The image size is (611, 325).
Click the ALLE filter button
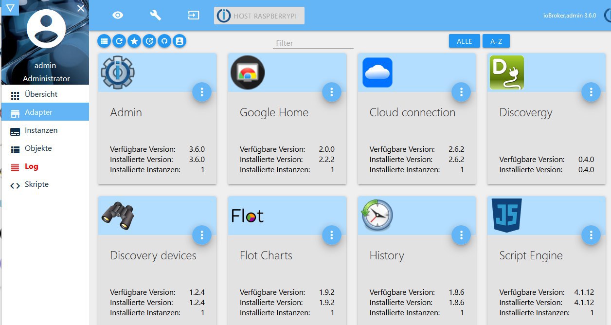pos(465,41)
